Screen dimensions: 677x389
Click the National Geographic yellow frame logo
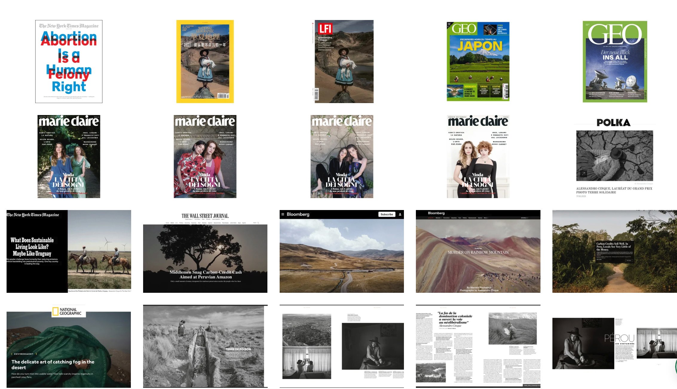pos(55,311)
